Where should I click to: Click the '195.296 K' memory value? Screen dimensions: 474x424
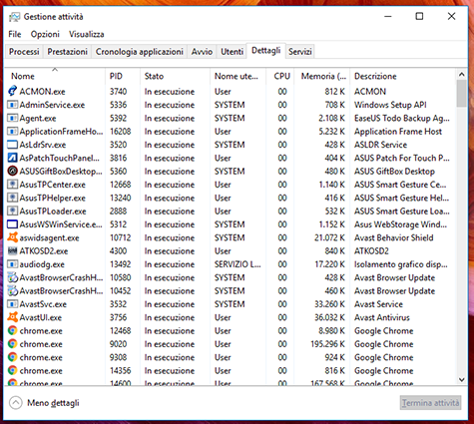tap(327, 344)
